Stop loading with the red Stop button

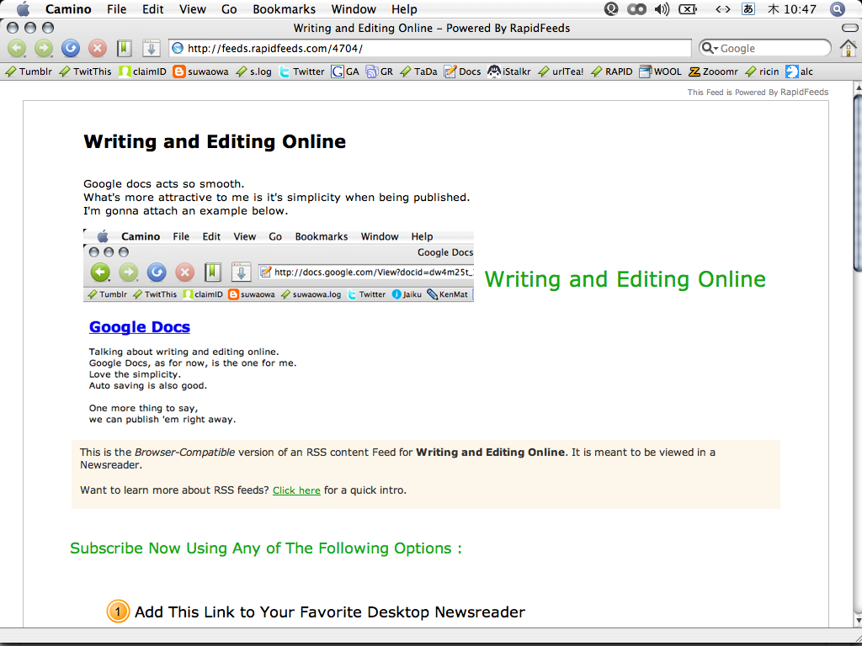(x=98, y=48)
